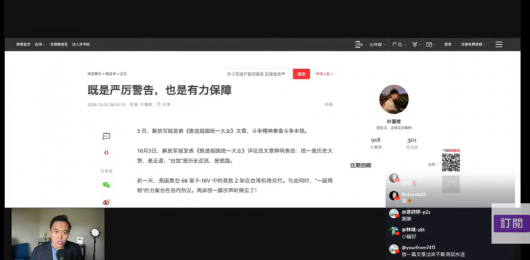Click the paragraph starting 前一天，美国售台 66 架
530x260 pixels.
point(235,186)
